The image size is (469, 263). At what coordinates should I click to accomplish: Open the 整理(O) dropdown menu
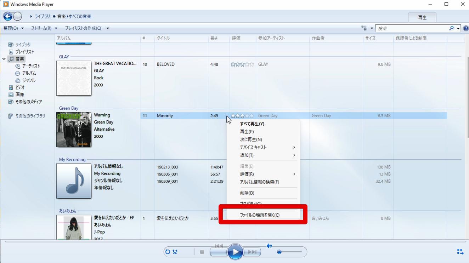13,28
